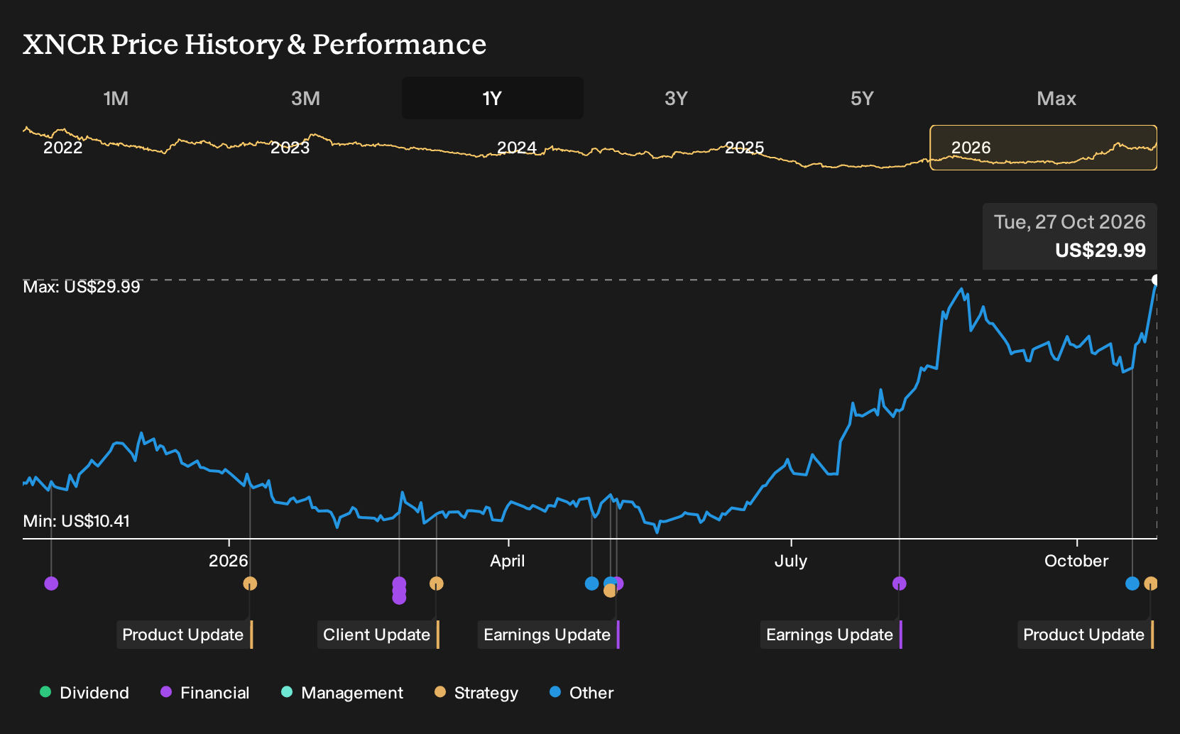Toggle the Management legend filter

pyautogui.click(x=342, y=693)
